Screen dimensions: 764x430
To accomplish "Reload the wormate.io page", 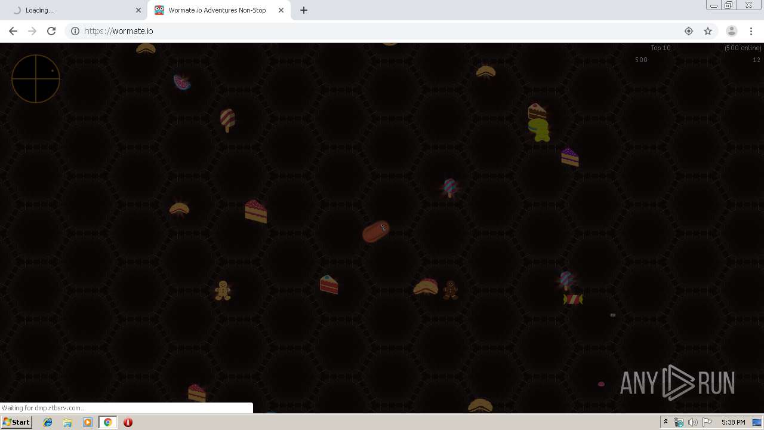I will click(x=51, y=31).
